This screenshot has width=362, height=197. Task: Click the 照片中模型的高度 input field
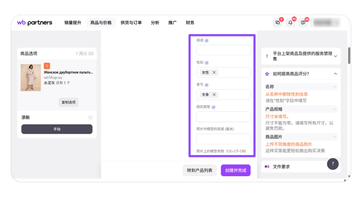pyautogui.click(x=224, y=139)
